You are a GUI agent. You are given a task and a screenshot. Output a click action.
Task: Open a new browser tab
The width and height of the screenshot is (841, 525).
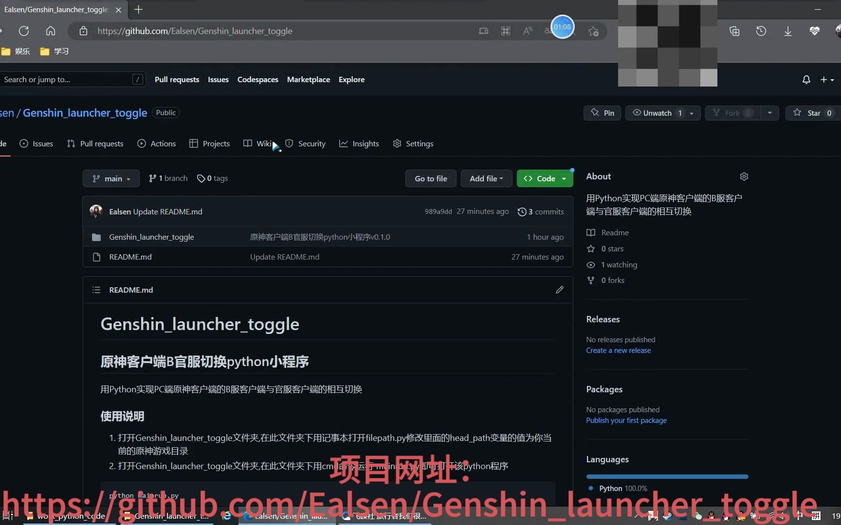(139, 9)
